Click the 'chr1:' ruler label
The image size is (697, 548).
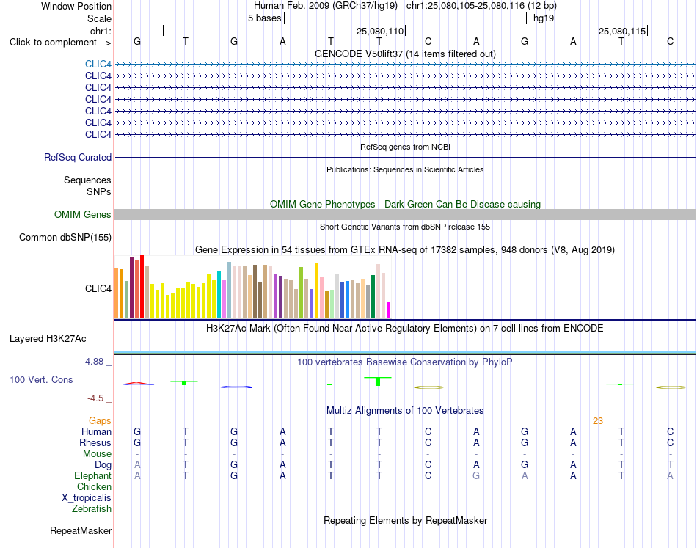[101, 31]
